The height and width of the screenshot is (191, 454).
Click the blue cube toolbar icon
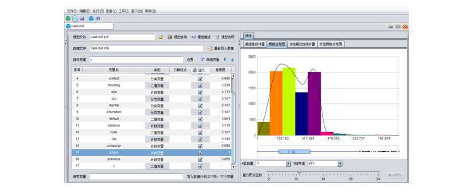point(91,18)
